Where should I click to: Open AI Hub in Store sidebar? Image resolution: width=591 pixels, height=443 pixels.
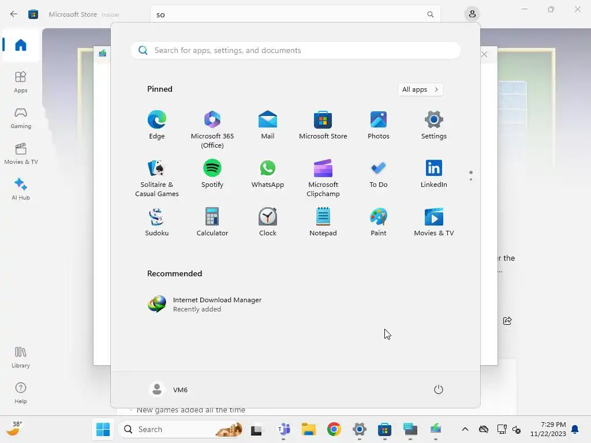coord(21,189)
